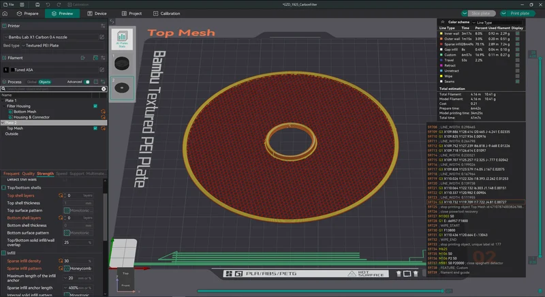Open the printer preset dropdown

pos(50,37)
